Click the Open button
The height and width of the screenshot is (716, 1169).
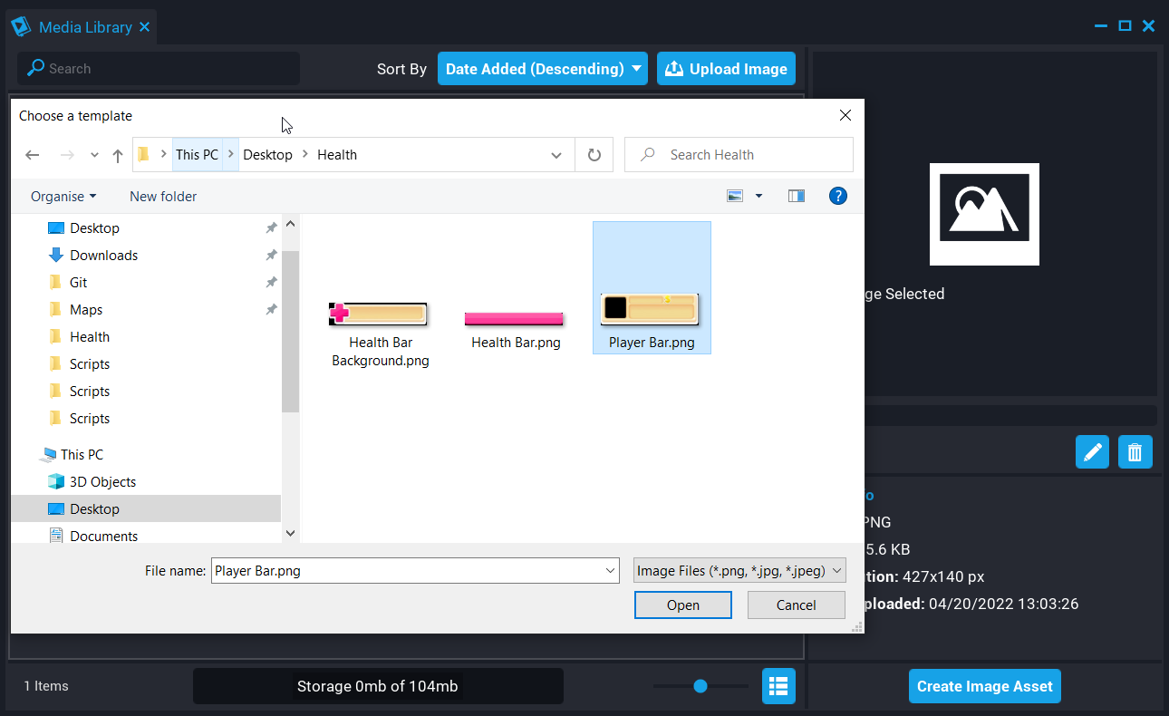click(682, 605)
